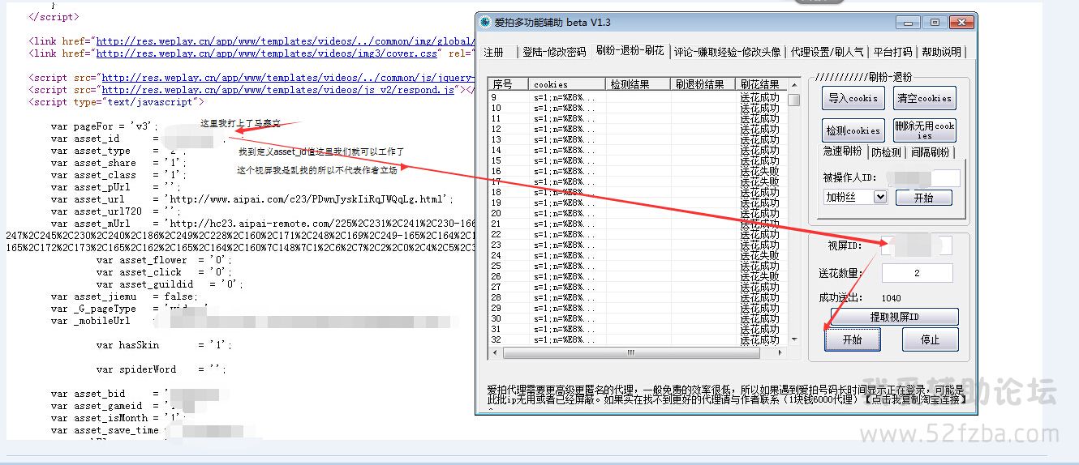Expand the 加粉丝 dropdown
The image size is (1079, 465).
click(880, 197)
